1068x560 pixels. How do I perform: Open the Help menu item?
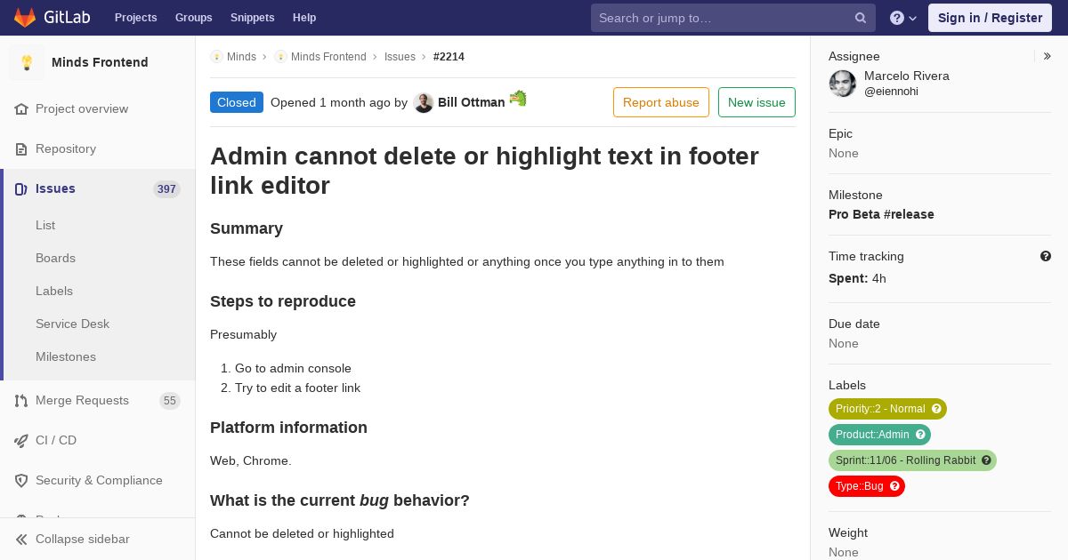point(304,18)
